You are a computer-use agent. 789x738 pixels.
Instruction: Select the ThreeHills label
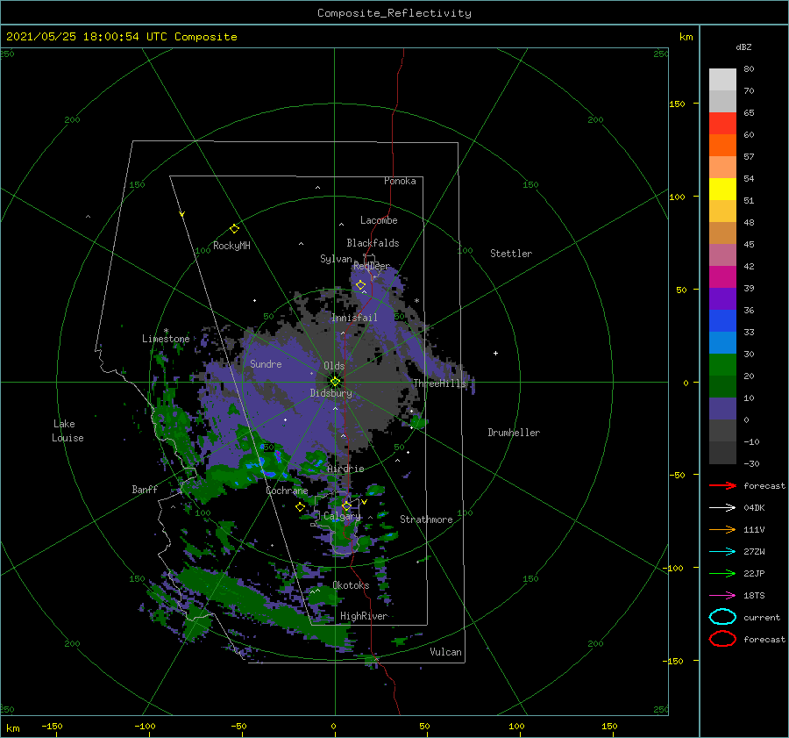pos(440,383)
